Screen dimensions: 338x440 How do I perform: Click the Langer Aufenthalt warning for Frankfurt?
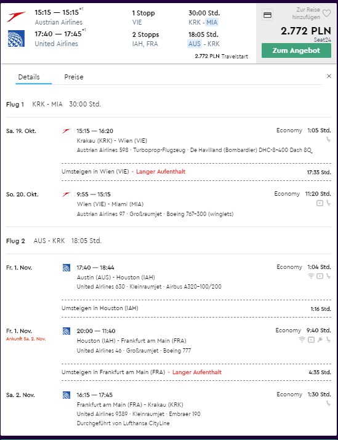pyautogui.click(x=197, y=372)
